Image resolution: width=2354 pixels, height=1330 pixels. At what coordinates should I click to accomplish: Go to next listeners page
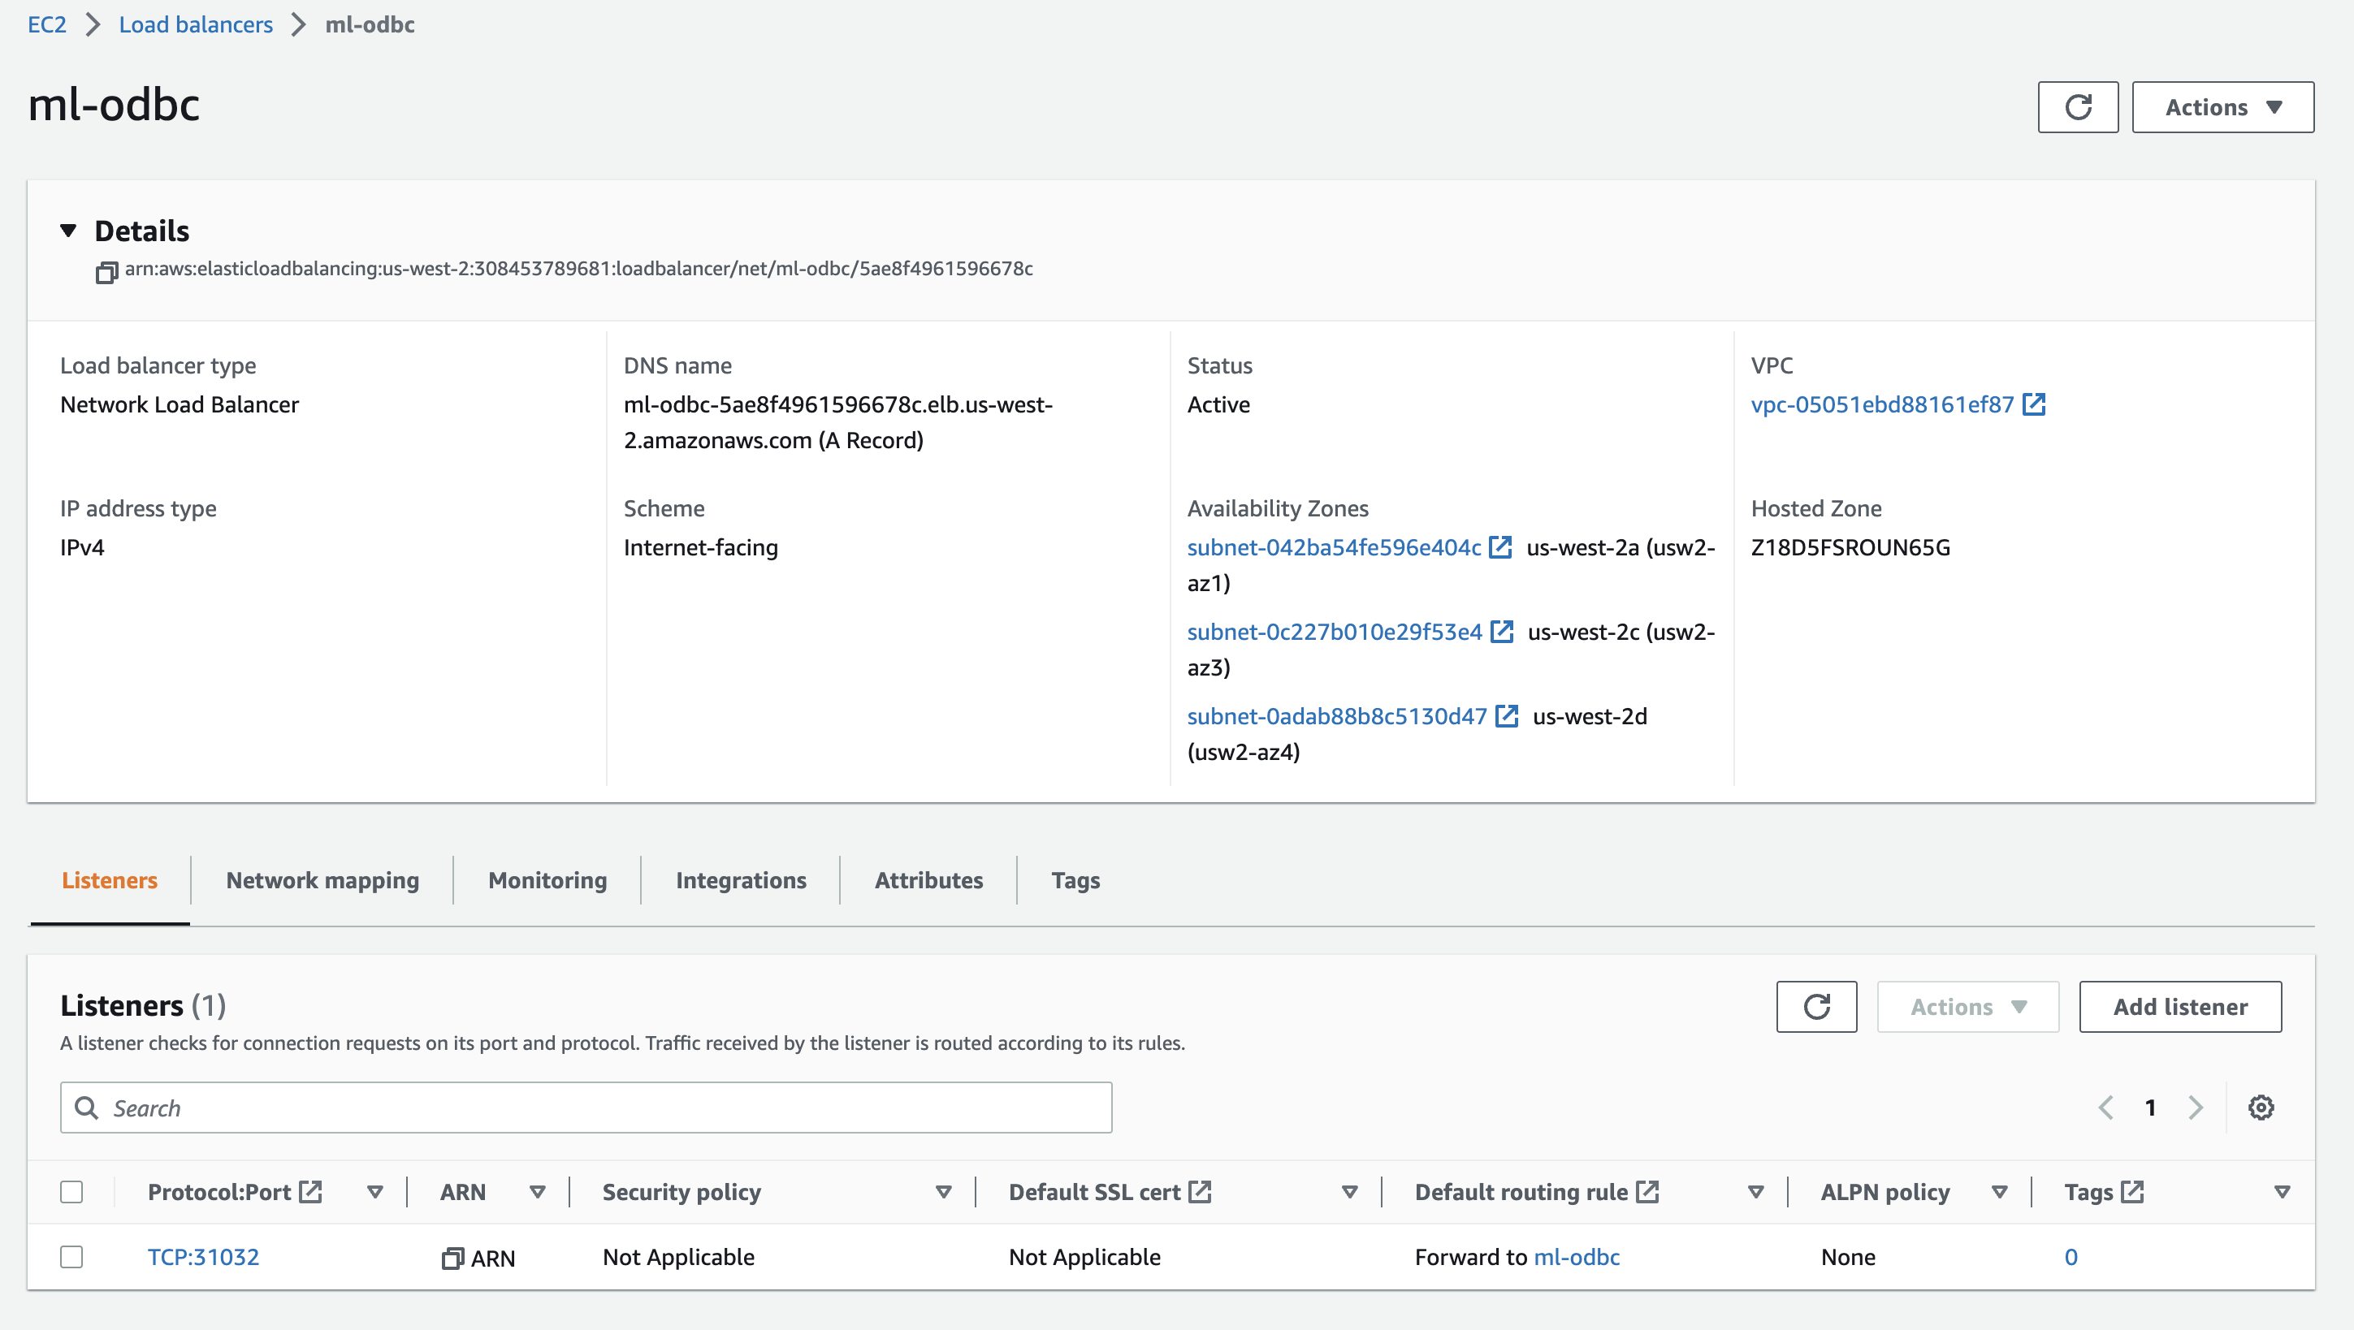2195,1108
